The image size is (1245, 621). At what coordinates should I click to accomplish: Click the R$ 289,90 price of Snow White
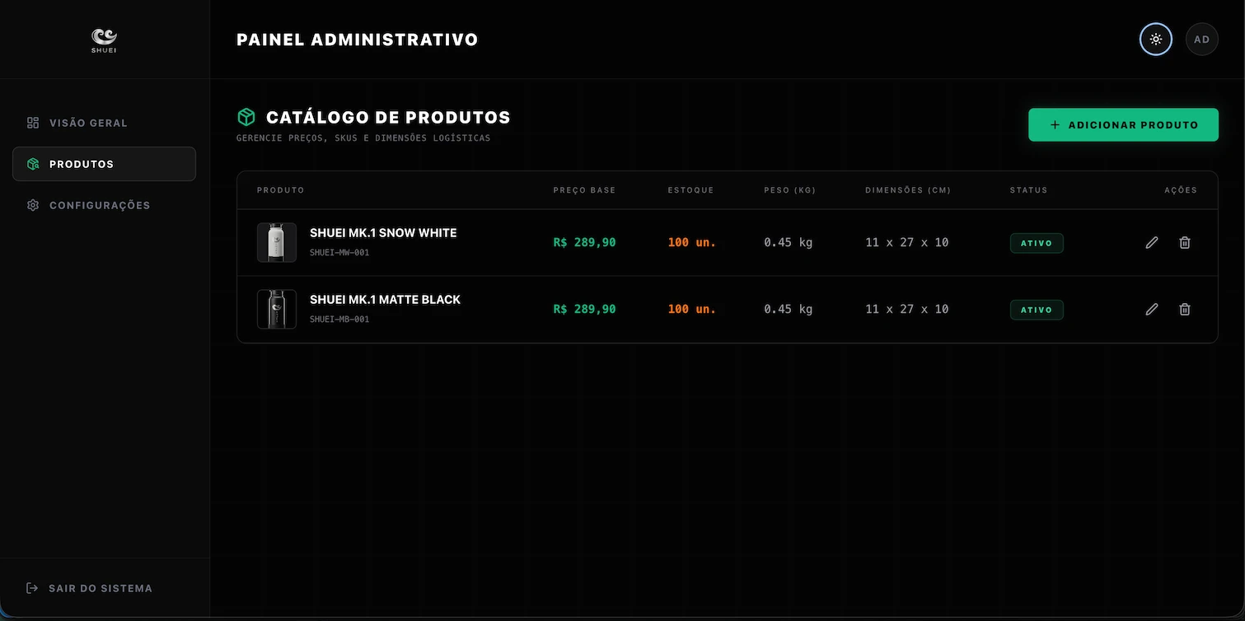(584, 242)
